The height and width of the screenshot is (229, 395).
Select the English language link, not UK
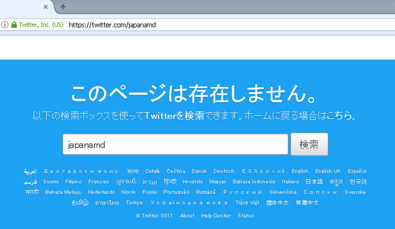pos(300,171)
